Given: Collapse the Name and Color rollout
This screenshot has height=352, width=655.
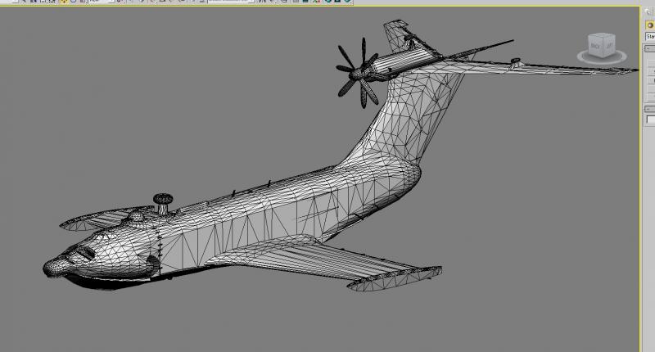Looking at the screenshot, I should [649, 109].
